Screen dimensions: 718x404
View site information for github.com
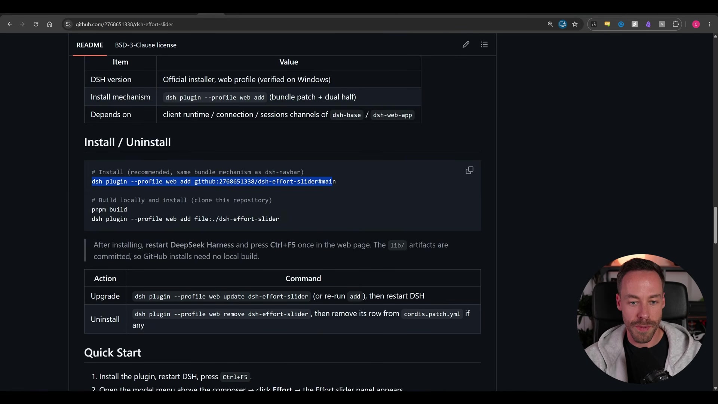pos(68,24)
